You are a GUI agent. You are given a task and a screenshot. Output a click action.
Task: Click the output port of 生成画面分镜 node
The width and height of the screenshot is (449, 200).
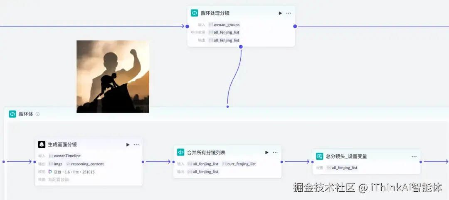coord(143,162)
